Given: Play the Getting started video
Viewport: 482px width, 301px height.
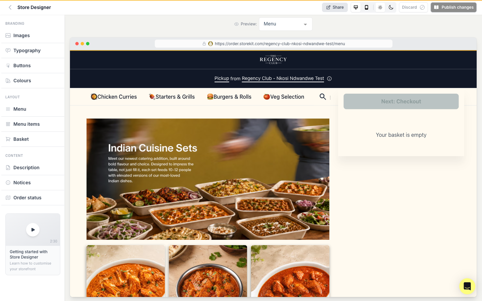Looking at the screenshot, I should pyautogui.click(x=33, y=230).
